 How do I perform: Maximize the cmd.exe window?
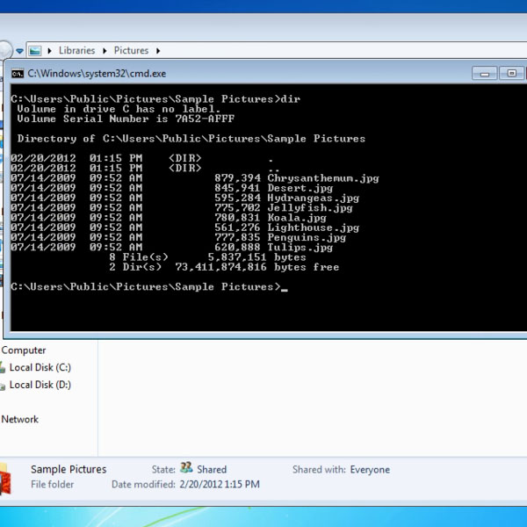point(511,73)
